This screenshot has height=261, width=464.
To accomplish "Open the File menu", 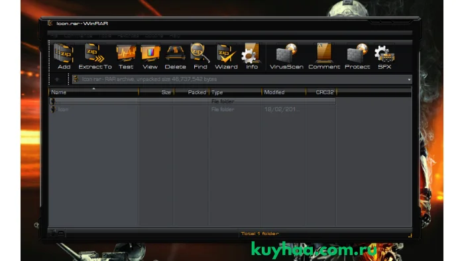I will (x=54, y=36).
